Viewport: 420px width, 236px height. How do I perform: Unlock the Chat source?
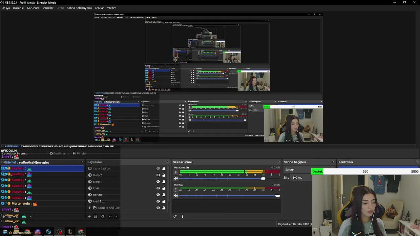click(x=164, y=188)
